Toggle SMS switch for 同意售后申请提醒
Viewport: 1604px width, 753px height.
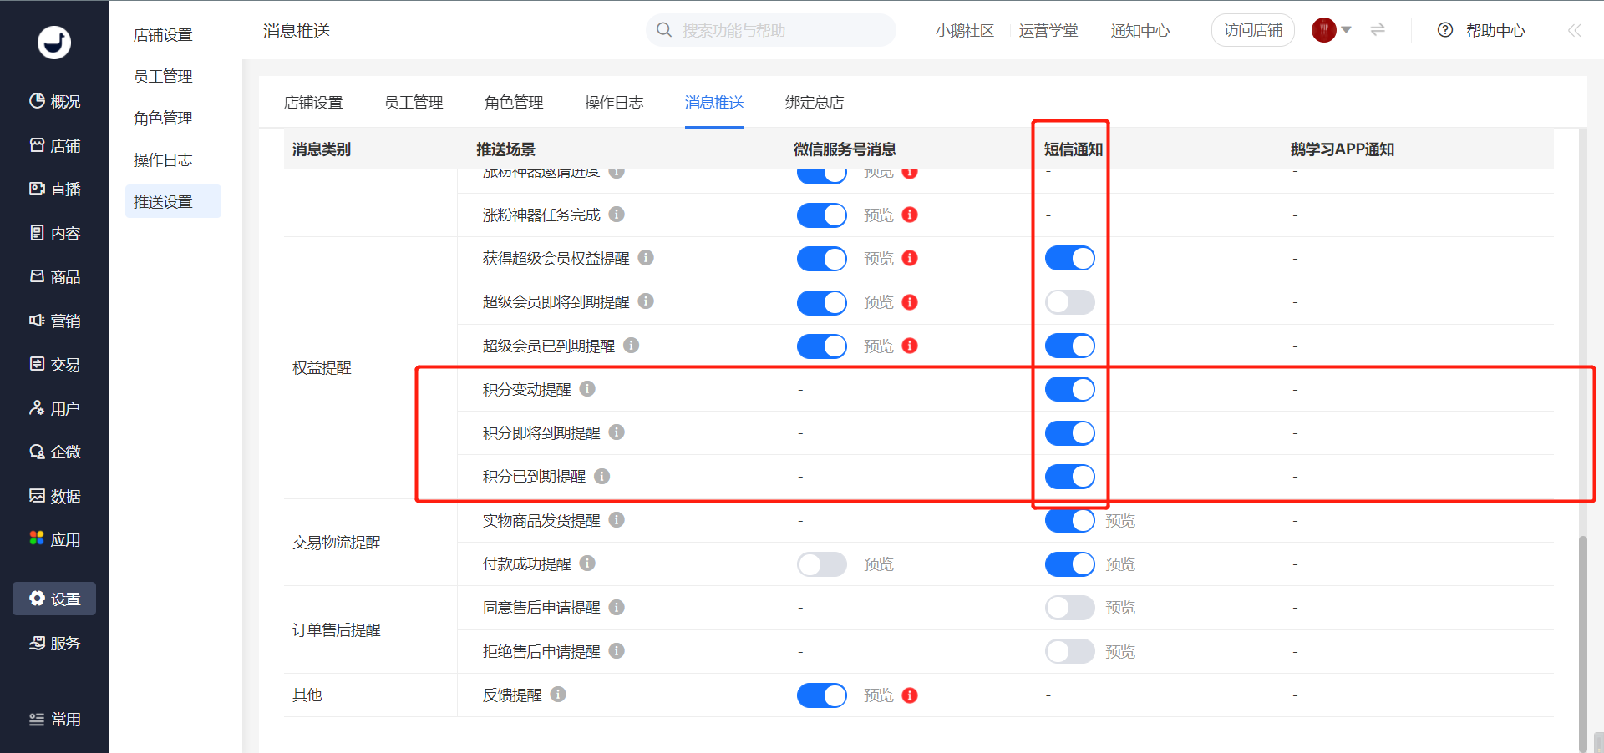tap(1070, 608)
